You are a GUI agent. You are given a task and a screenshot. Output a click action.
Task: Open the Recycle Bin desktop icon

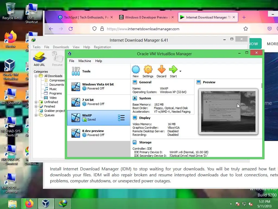(11, 11)
